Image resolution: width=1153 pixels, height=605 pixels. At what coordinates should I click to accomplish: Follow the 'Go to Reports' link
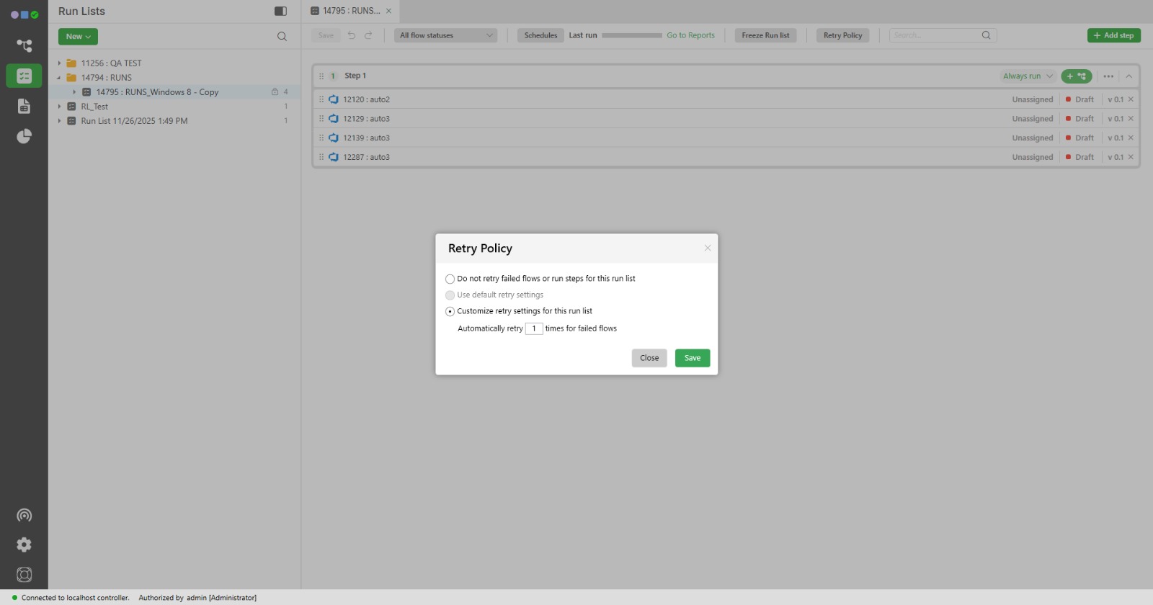tap(690, 35)
